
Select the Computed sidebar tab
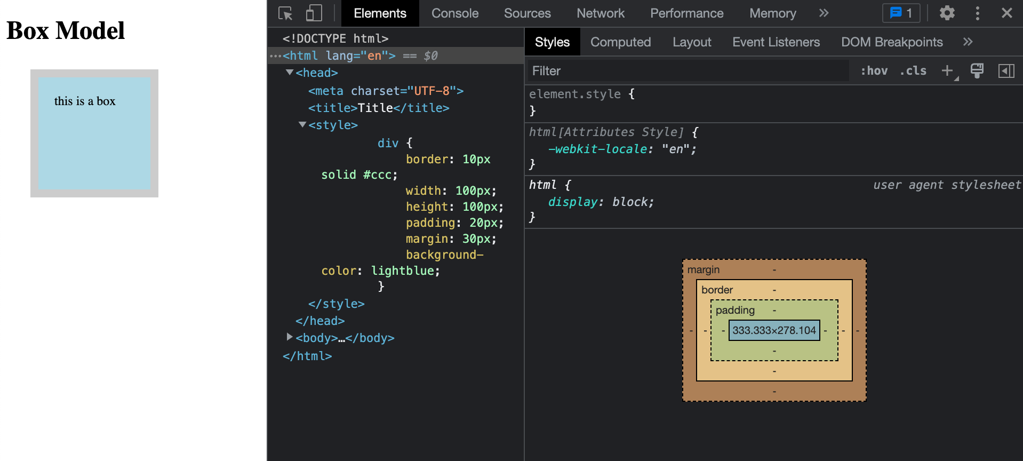(x=621, y=42)
